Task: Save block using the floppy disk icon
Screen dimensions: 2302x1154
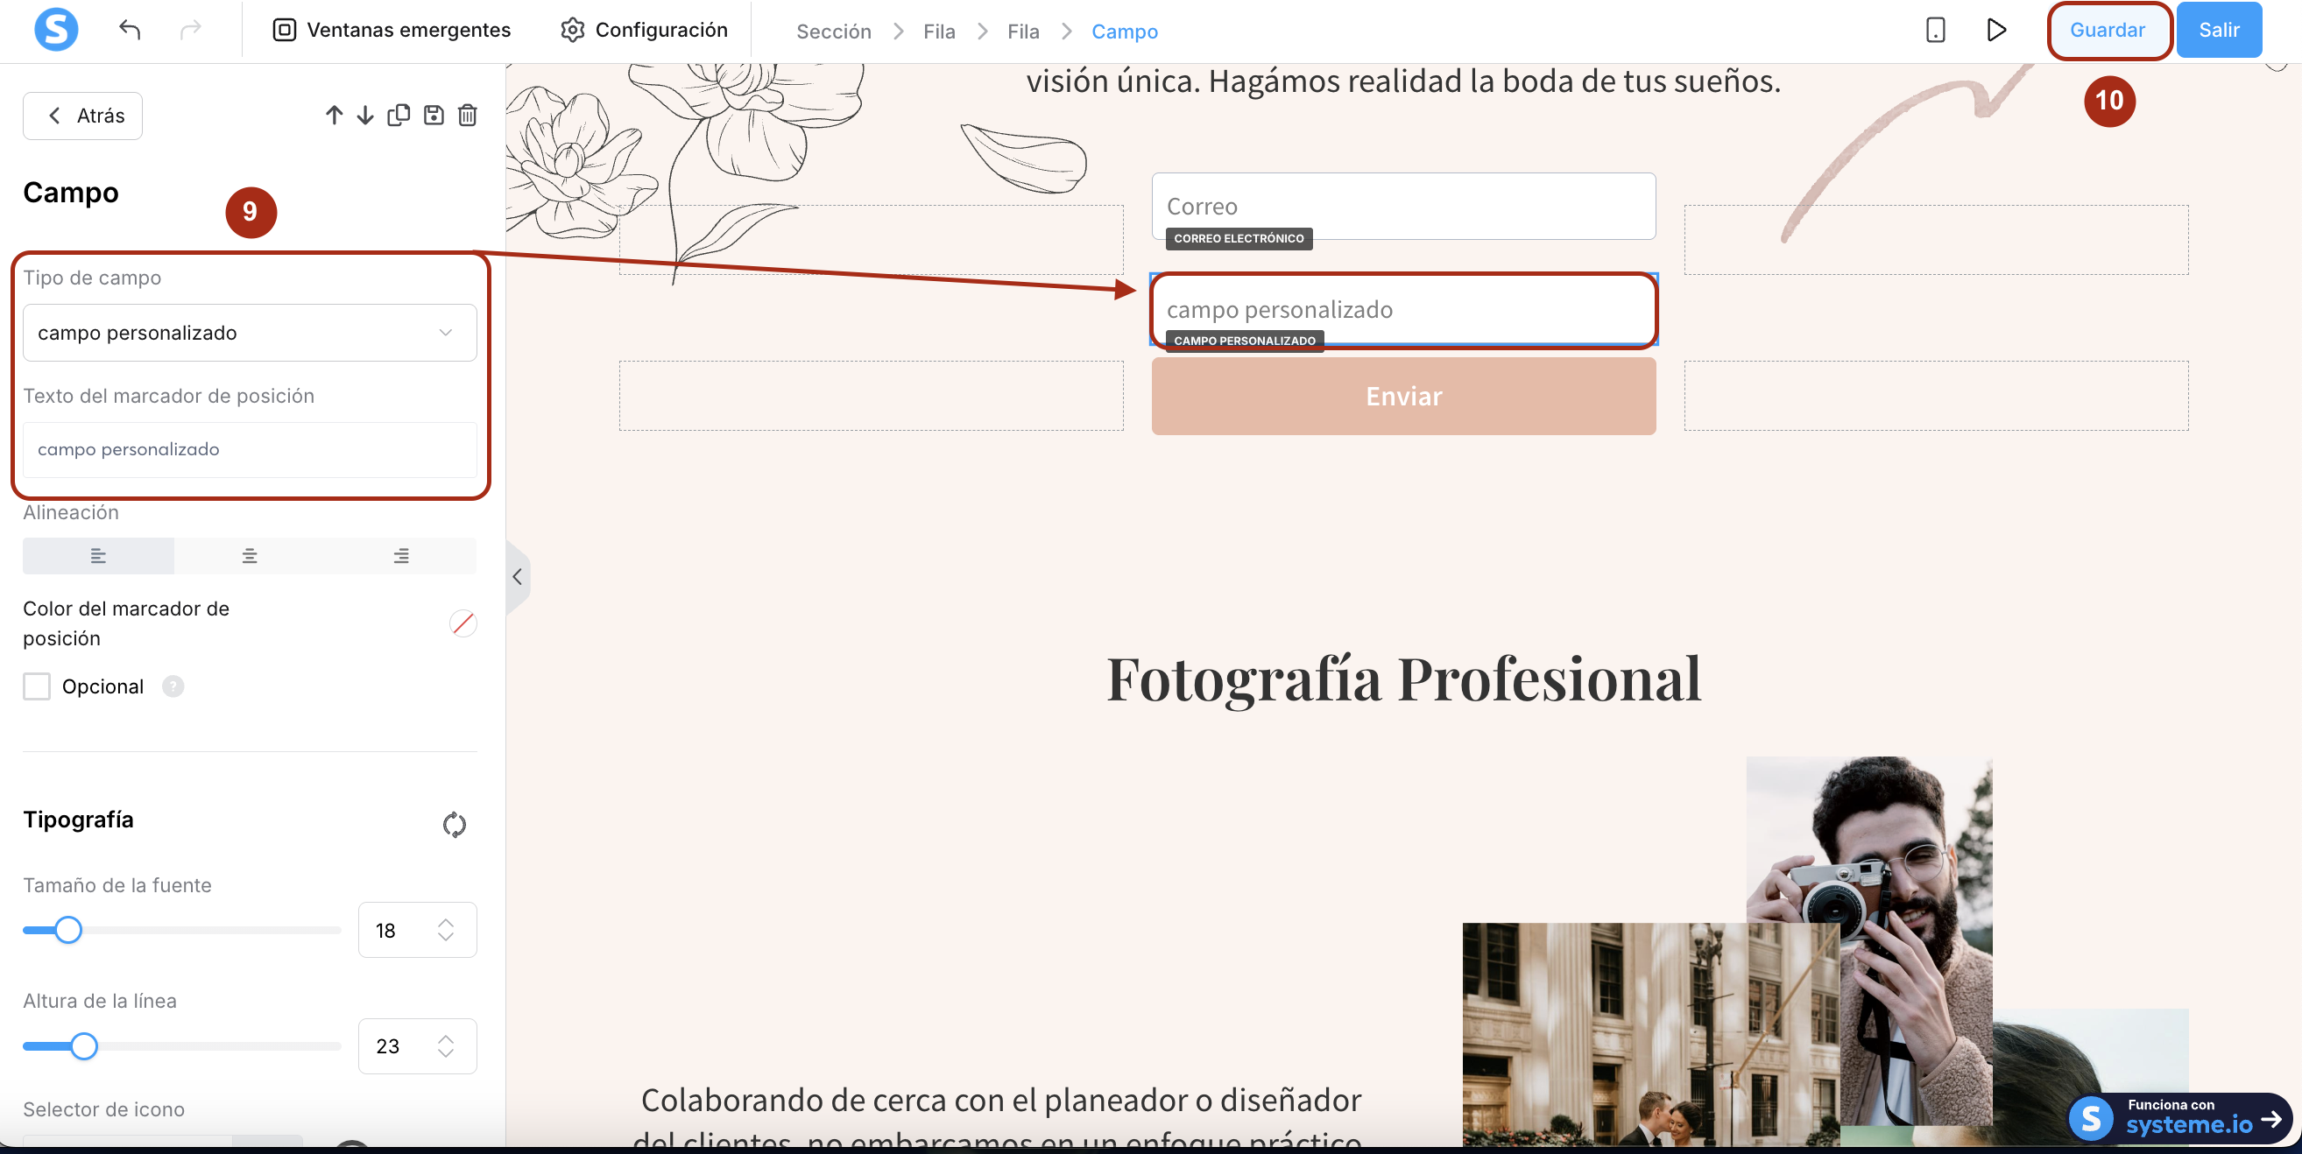Action: (434, 116)
